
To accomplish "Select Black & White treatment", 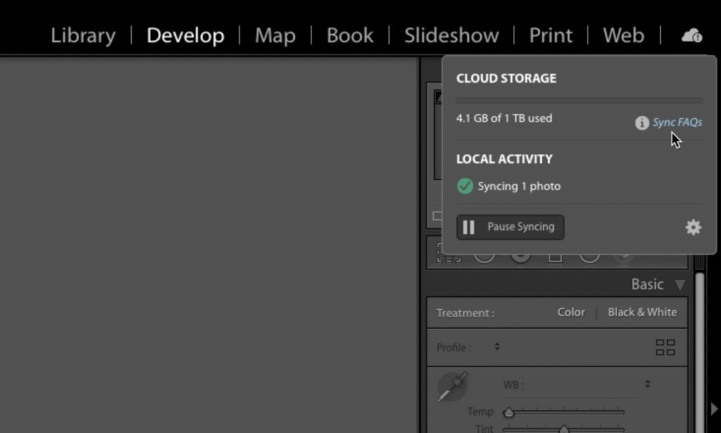I will tap(642, 312).
